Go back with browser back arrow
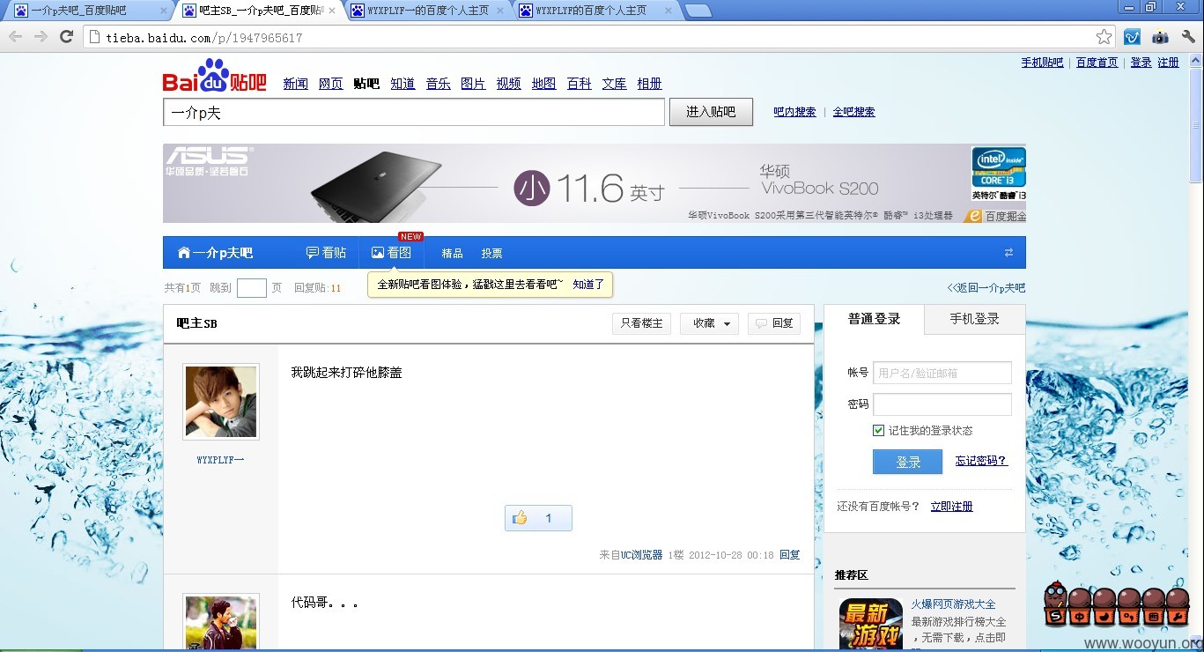This screenshot has height=652, width=1204. (x=15, y=37)
